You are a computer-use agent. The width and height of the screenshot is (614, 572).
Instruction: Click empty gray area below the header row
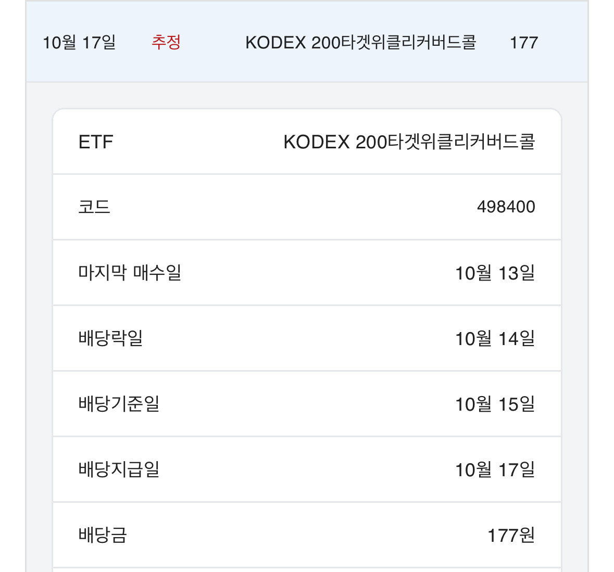pos(307,95)
